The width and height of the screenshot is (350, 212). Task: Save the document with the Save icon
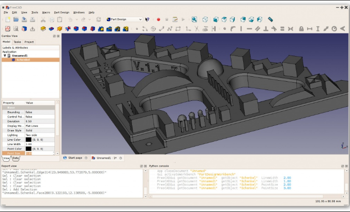[x=24, y=20]
